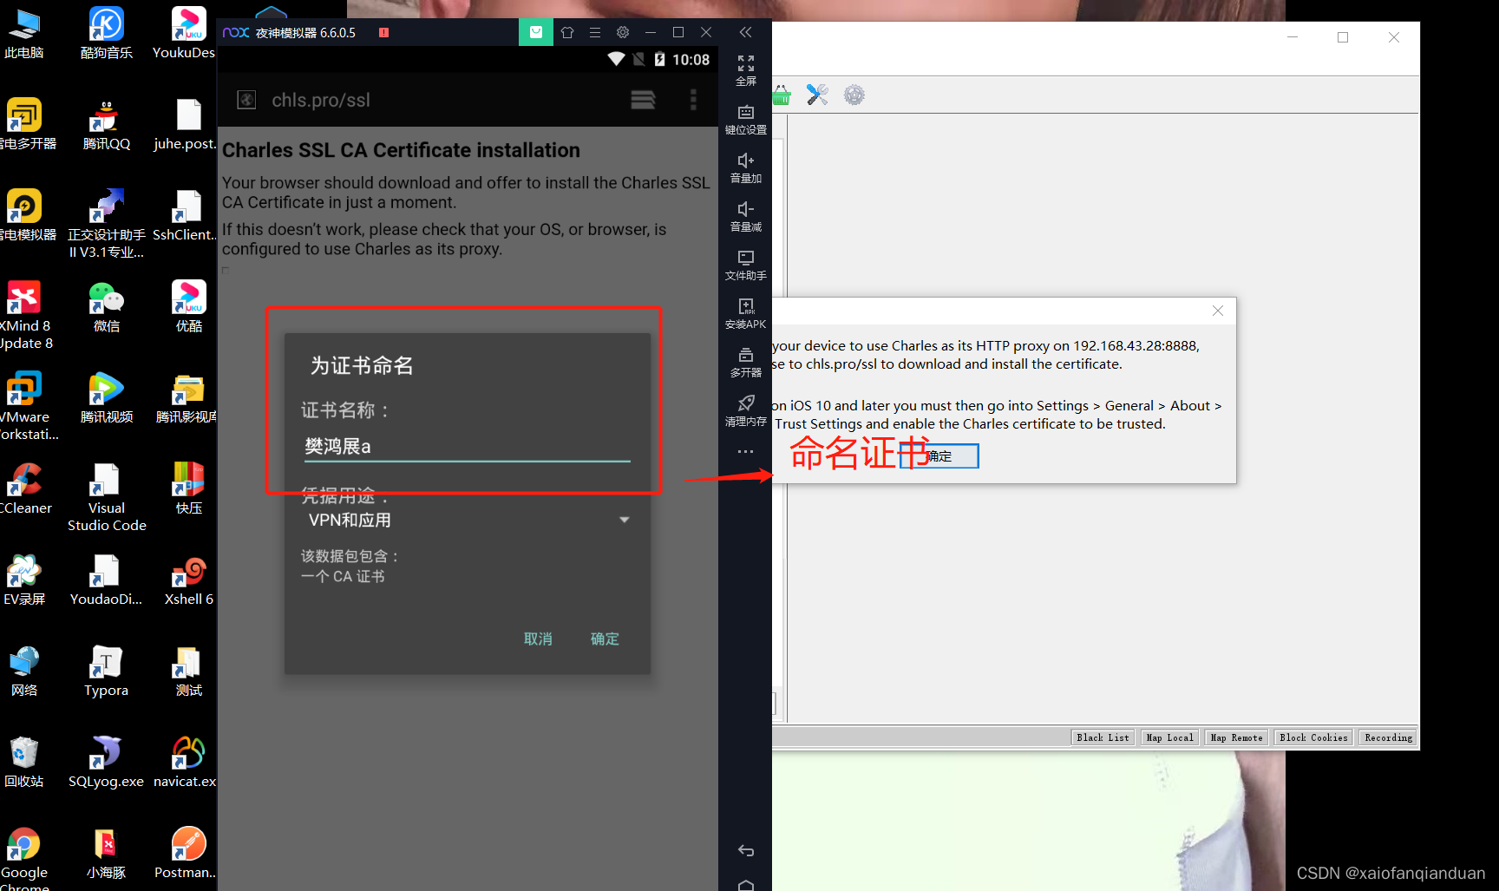The width and height of the screenshot is (1499, 891).
Task: Open the Postman desktop shortcut
Action: pos(187,854)
